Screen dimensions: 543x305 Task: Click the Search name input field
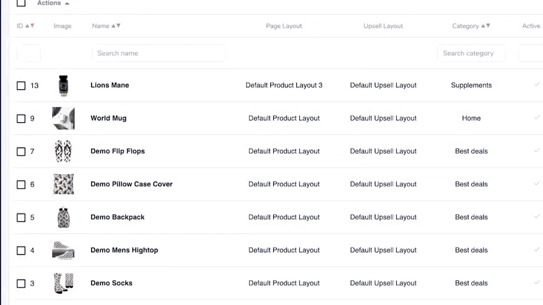tap(159, 53)
